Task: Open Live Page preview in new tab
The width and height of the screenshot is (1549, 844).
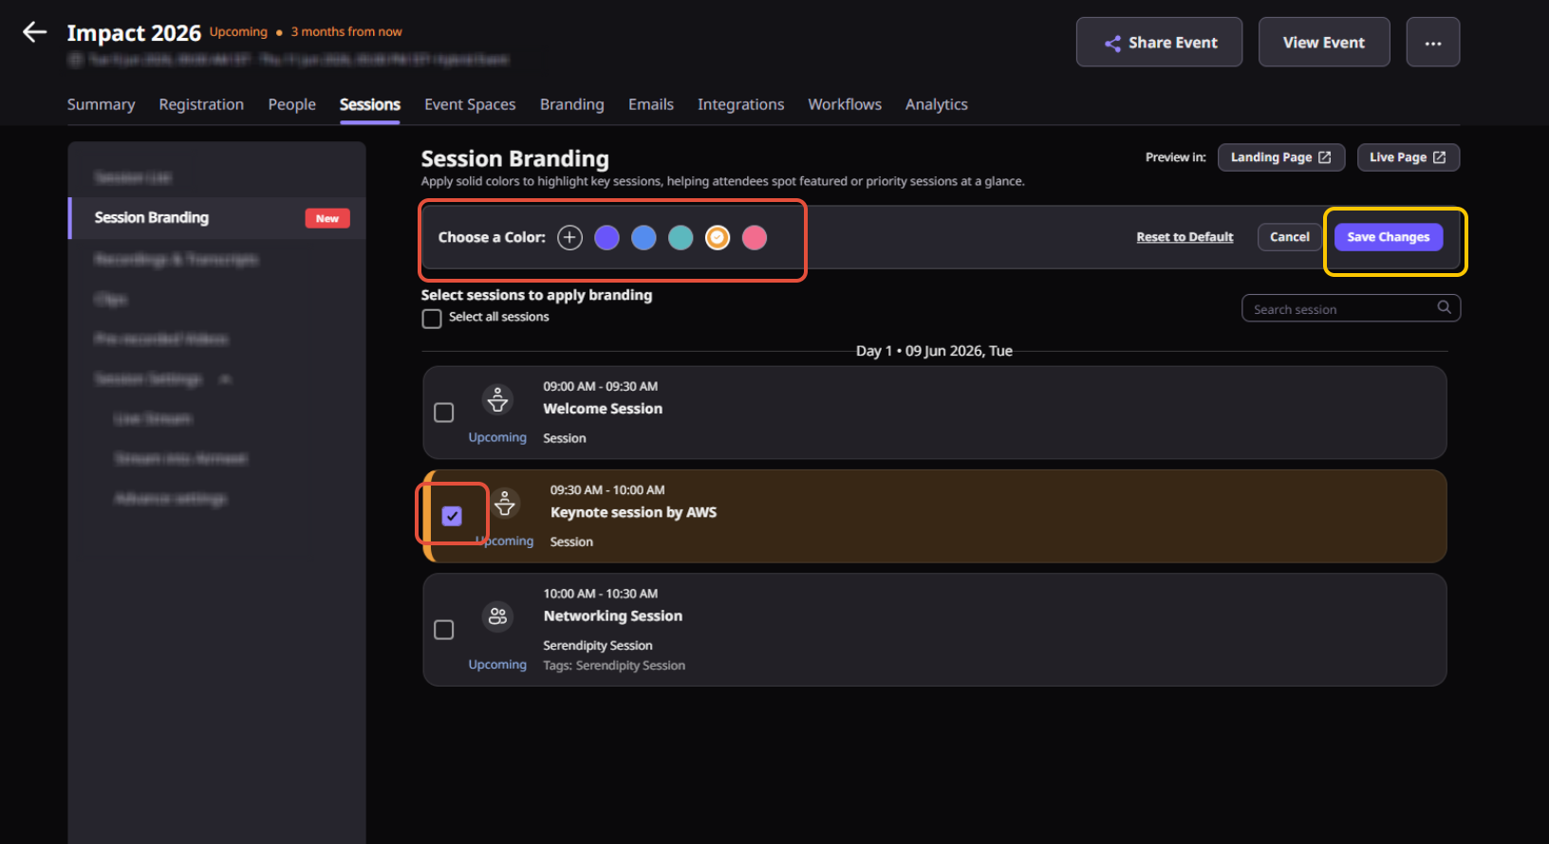Action: coord(1408,157)
